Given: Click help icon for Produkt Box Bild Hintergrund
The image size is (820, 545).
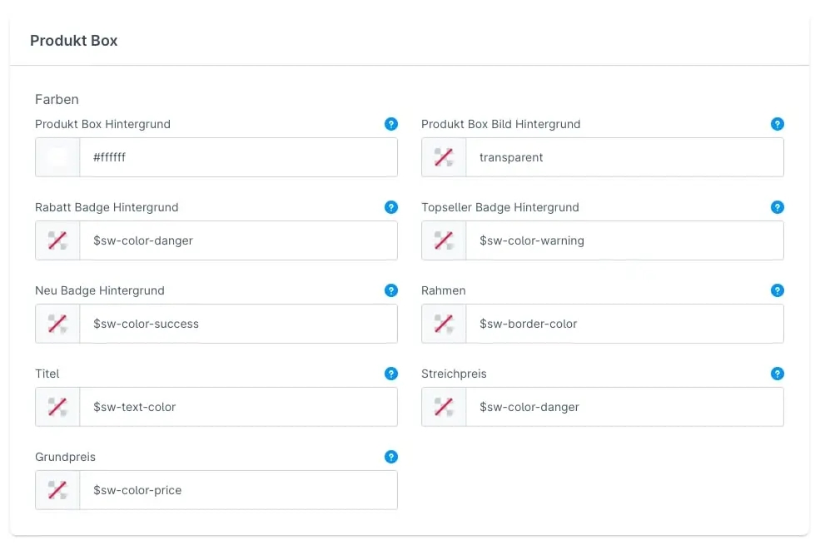Looking at the screenshot, I should [x=778, y=124].
